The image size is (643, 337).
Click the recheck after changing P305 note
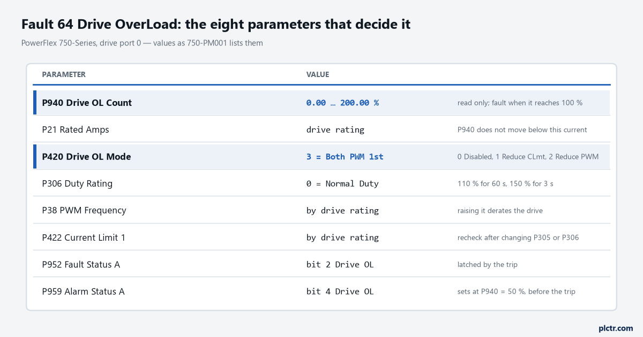click(518, 238)
